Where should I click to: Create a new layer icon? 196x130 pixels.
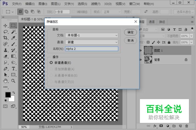point(180,126)
